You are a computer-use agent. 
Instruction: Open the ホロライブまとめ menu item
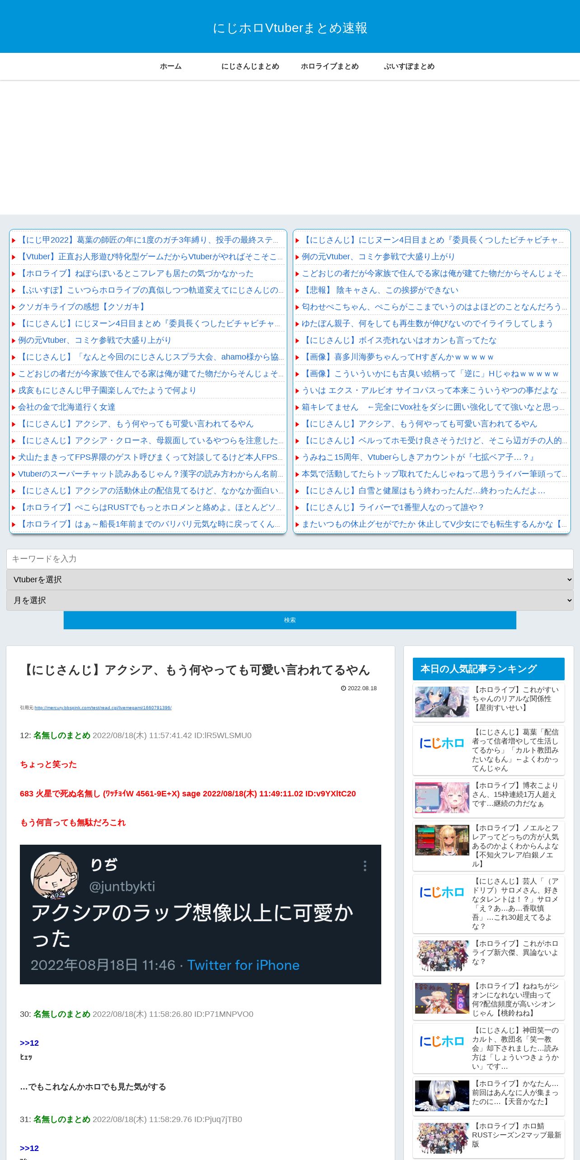click(330, 66)
